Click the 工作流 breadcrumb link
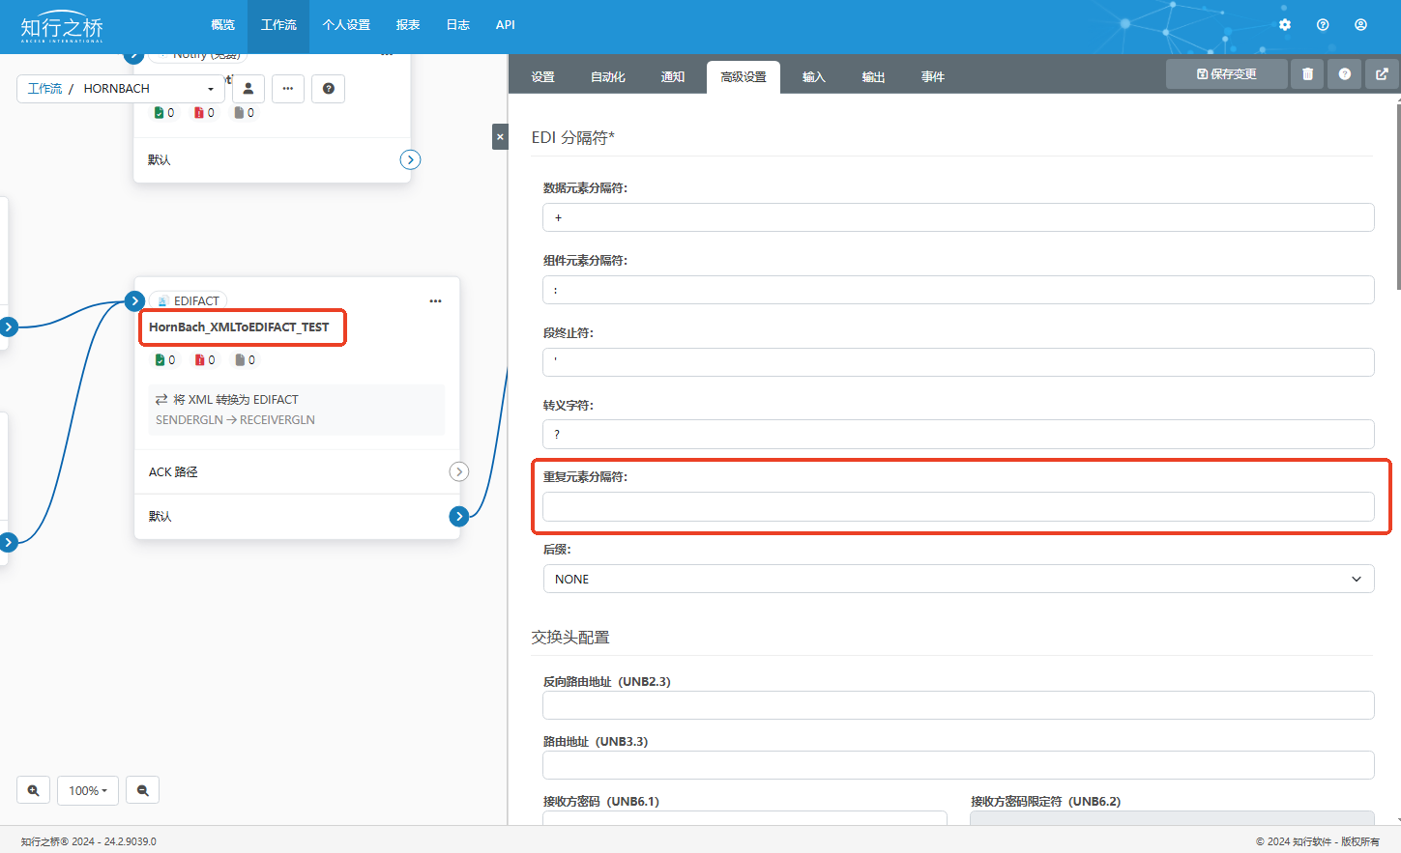Screen dimensions: 1401x853 [x=44, y=89]
